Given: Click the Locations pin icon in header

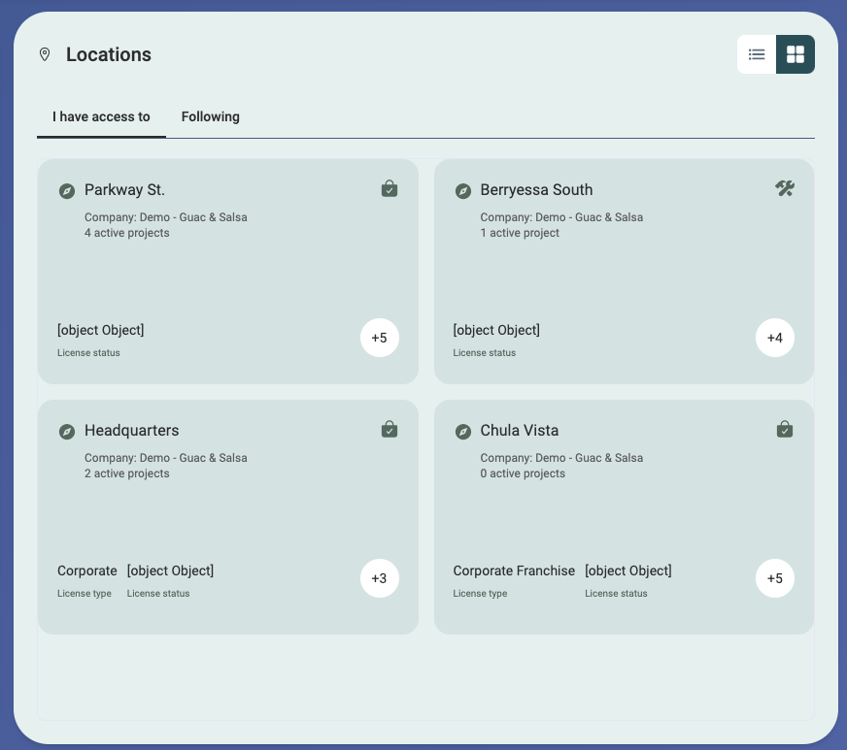Looking at the screenshot, I should 45,54.
